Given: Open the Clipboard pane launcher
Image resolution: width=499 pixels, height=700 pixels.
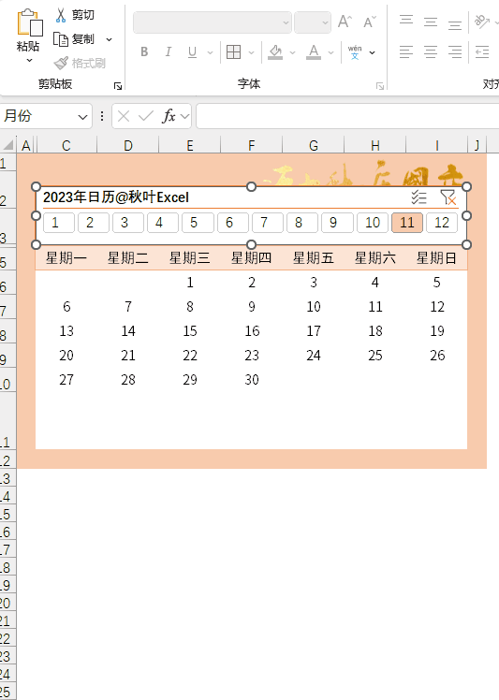Looking at the screenshot, I should coord(118,86).
